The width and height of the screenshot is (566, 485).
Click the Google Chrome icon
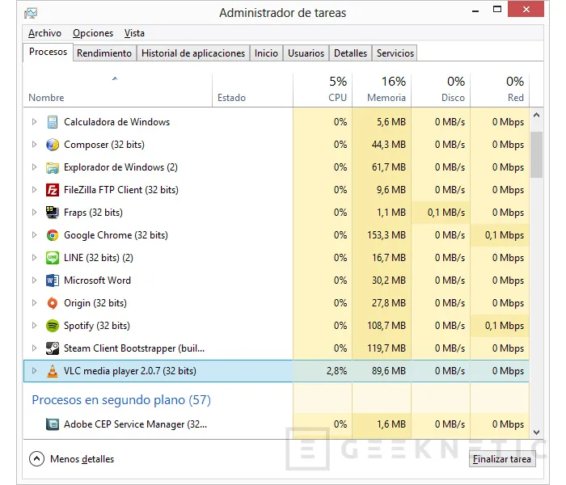(x=53, y=235)
